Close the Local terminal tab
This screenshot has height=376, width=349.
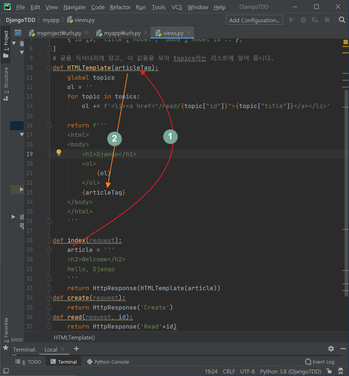[62, 349]
